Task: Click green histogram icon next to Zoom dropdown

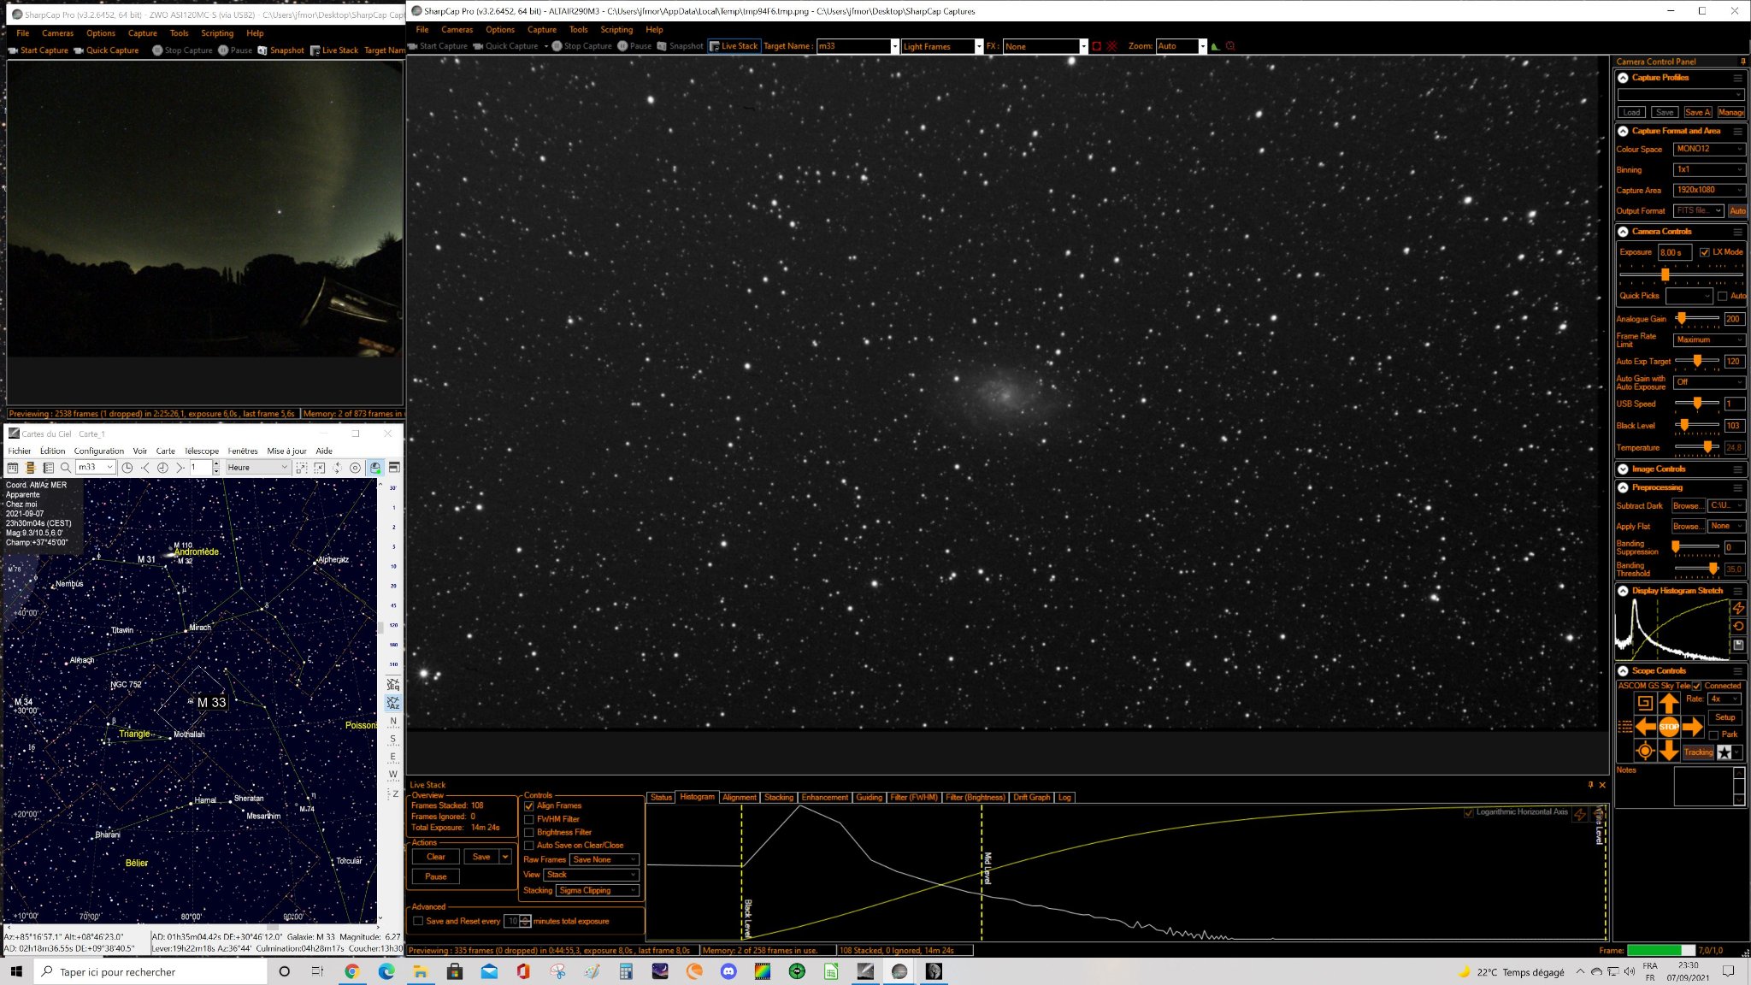Action: [x=1215, y=46]
